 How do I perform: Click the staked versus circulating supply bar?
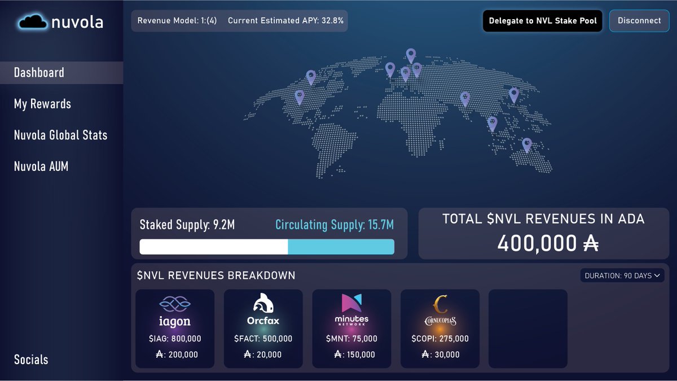click(267, 247)
